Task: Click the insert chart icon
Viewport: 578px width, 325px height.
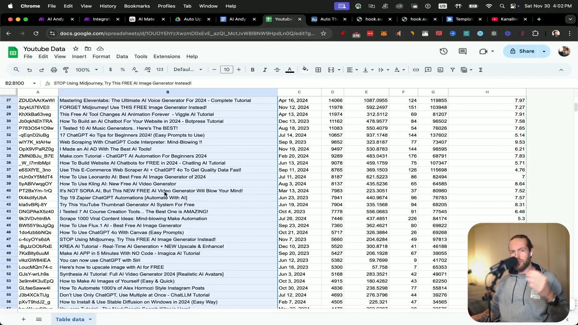Action: [x=440, y=70]
